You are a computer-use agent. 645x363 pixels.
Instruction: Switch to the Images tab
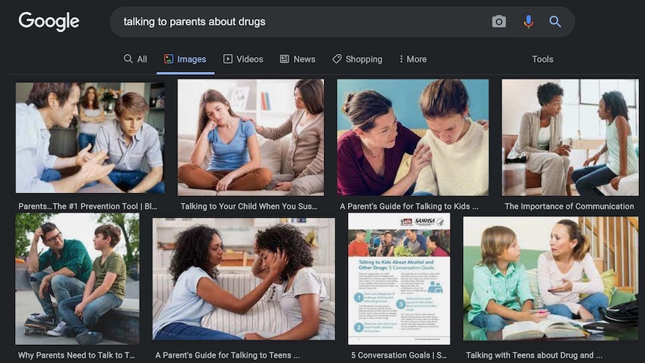click(x=185, y=59)
